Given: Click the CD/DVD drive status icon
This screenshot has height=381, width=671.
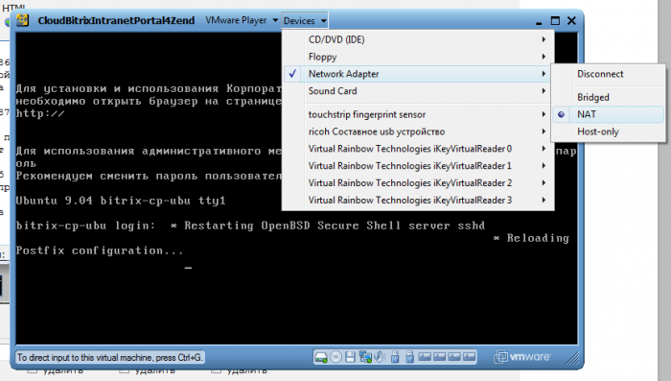Looking at the screenshot, I should pos(335,357).
